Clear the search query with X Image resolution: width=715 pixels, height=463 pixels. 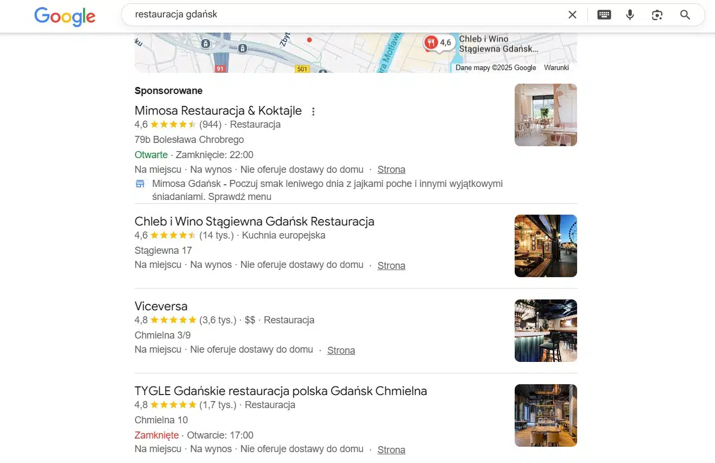pyautogui.click(x=572, y=15)
